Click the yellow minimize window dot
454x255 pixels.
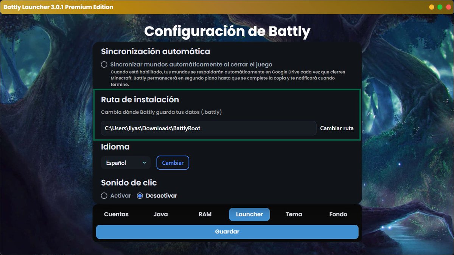(432, 7)
